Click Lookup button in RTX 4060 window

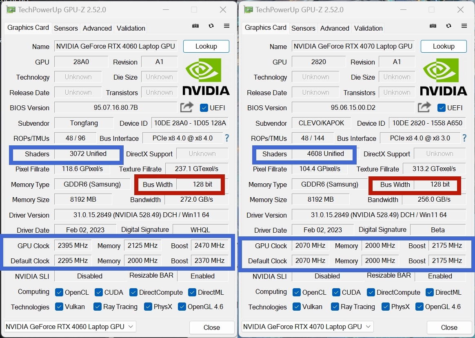206,47
